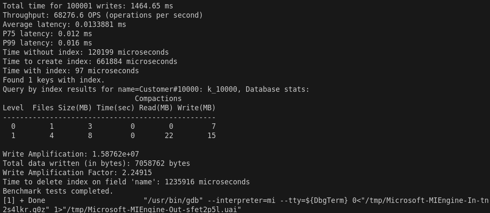Screen dimensions: 490x213
Task: Click Write Amplification Factor 2.24915
Action: pyautogui.click(x=77, y=173)
